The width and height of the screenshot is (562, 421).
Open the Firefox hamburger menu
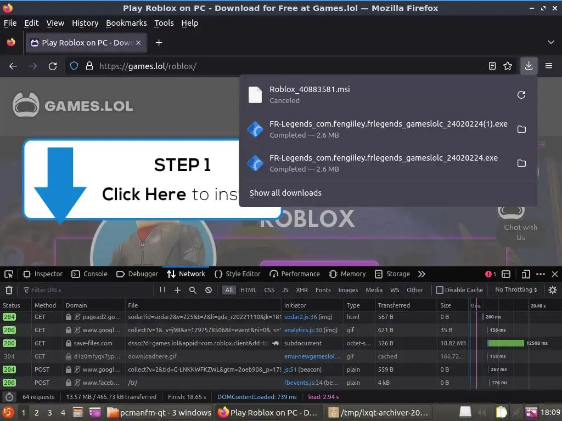coord(549,66)
